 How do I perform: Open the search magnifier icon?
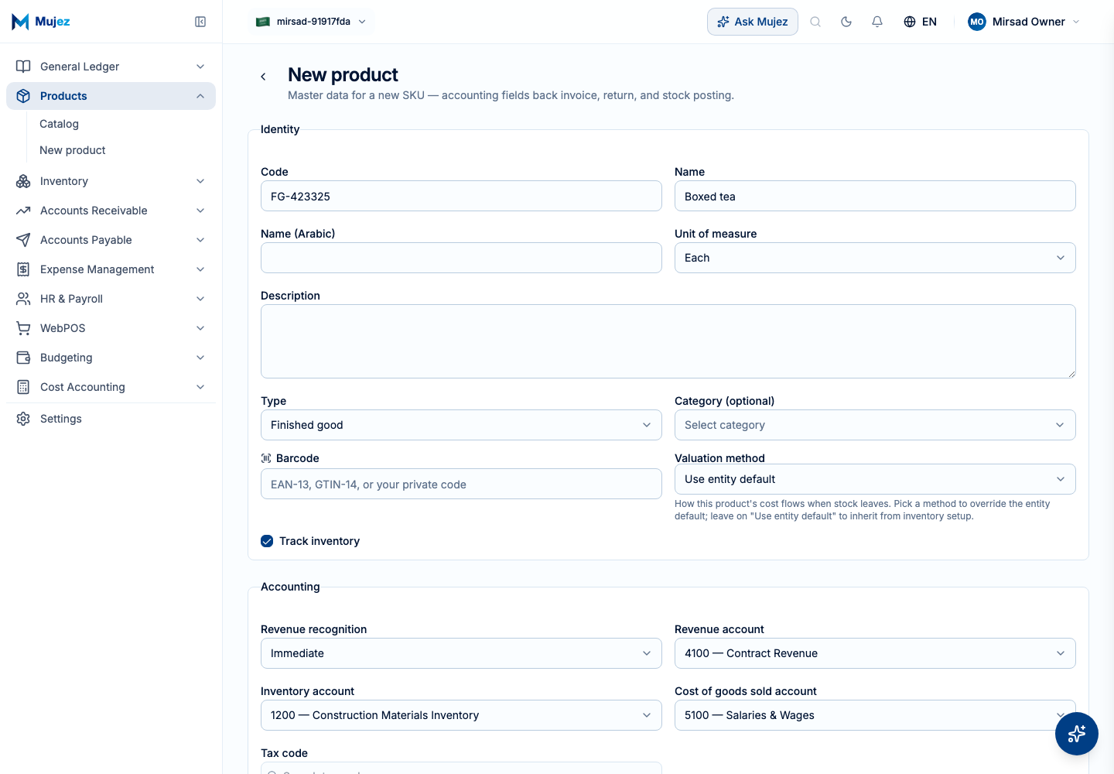coord(815,22)
